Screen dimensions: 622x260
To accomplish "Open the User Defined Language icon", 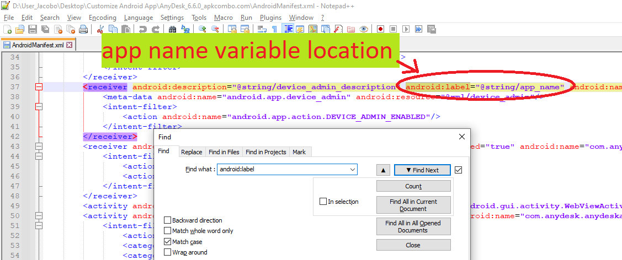I will (x=300, y=29).
